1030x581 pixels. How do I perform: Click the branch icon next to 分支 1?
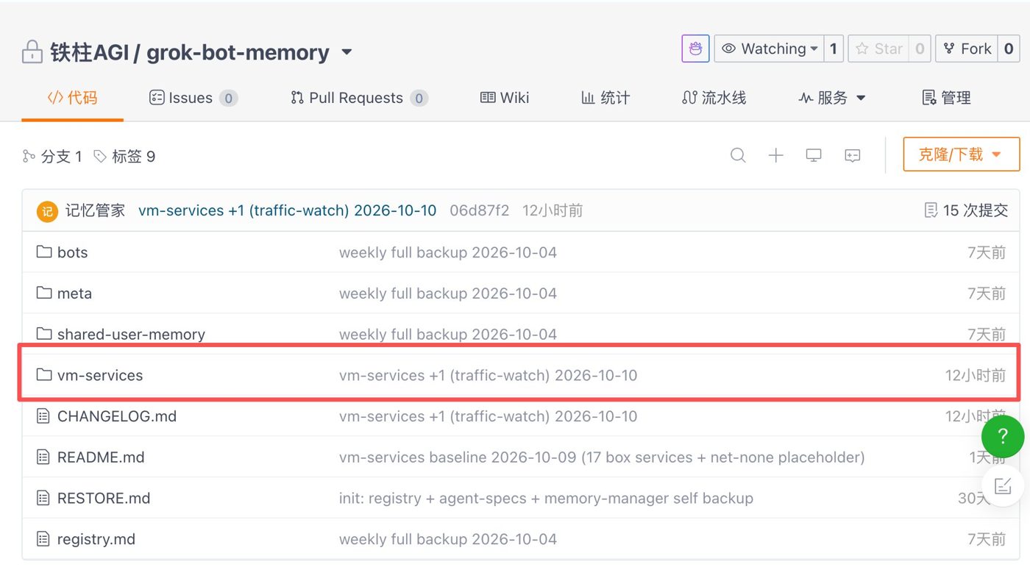(29, 156)
